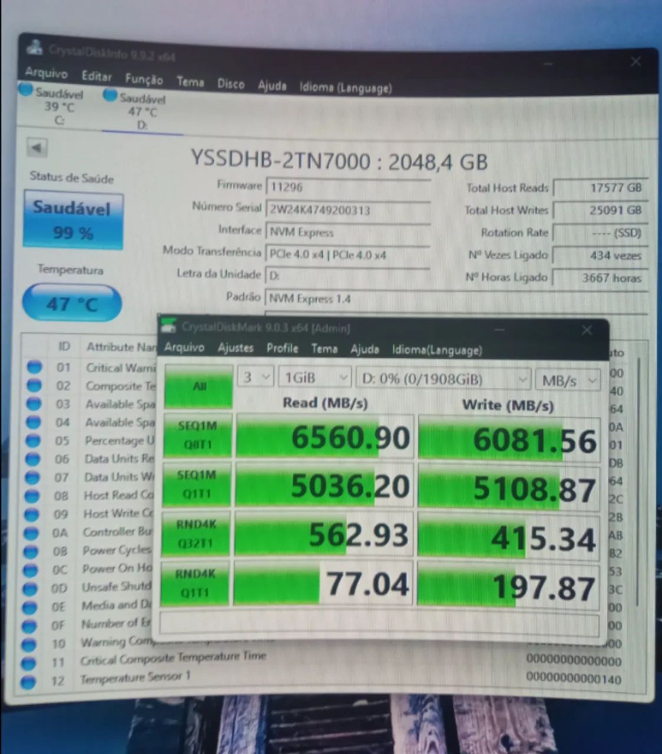The width and height of the screenshot is (662, 754).
Task: Click the status dot for attribute 12
Action: point(28,682)
